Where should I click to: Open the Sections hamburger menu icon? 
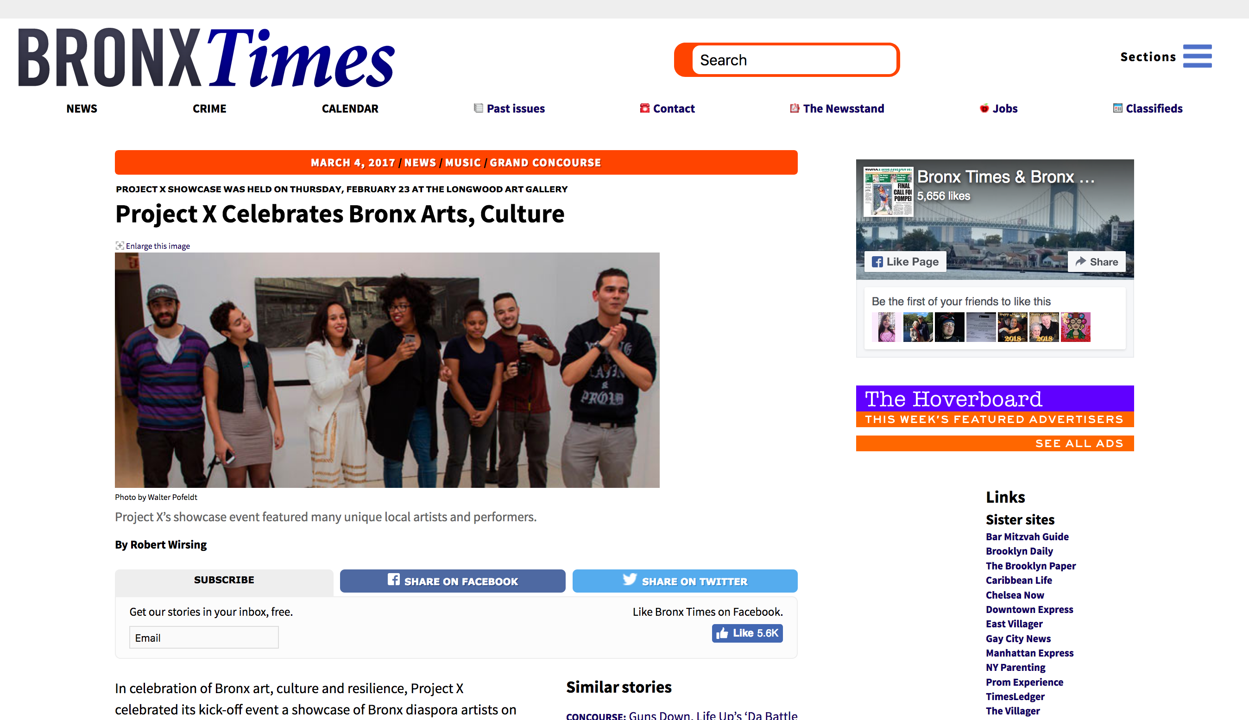click(1197, 57)
